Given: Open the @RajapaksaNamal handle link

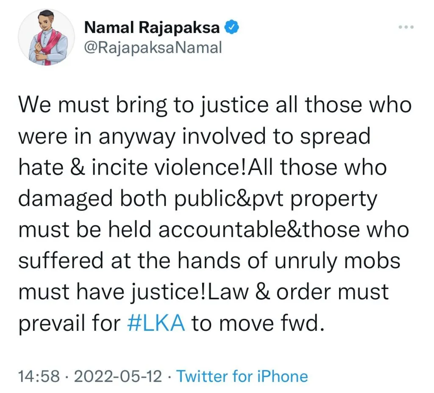Looking at the screenshot, I should [153, 47].
